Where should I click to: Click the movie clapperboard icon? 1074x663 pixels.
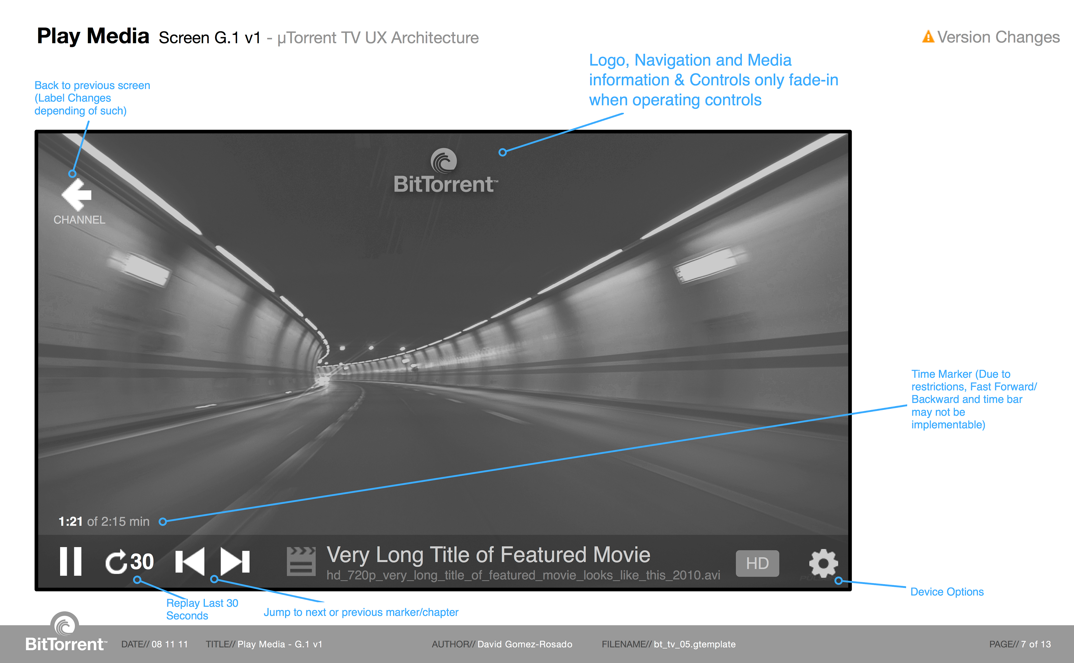point(301,561)
